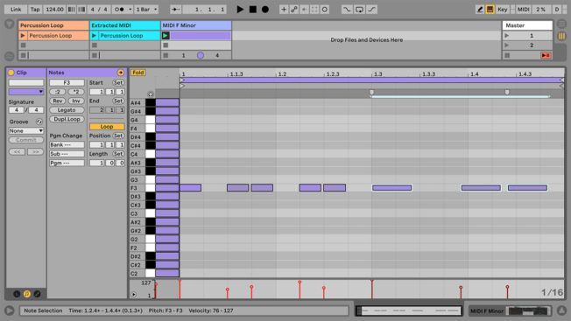
Task: Click the velocity marker of first note
Action: point(180,282)
